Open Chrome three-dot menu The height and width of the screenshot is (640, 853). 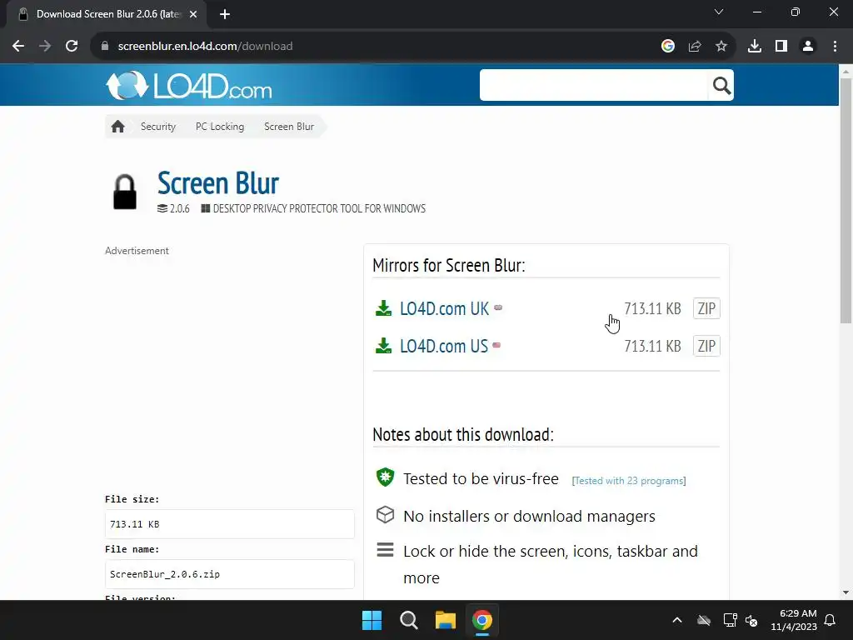click(x=835, y=47)
